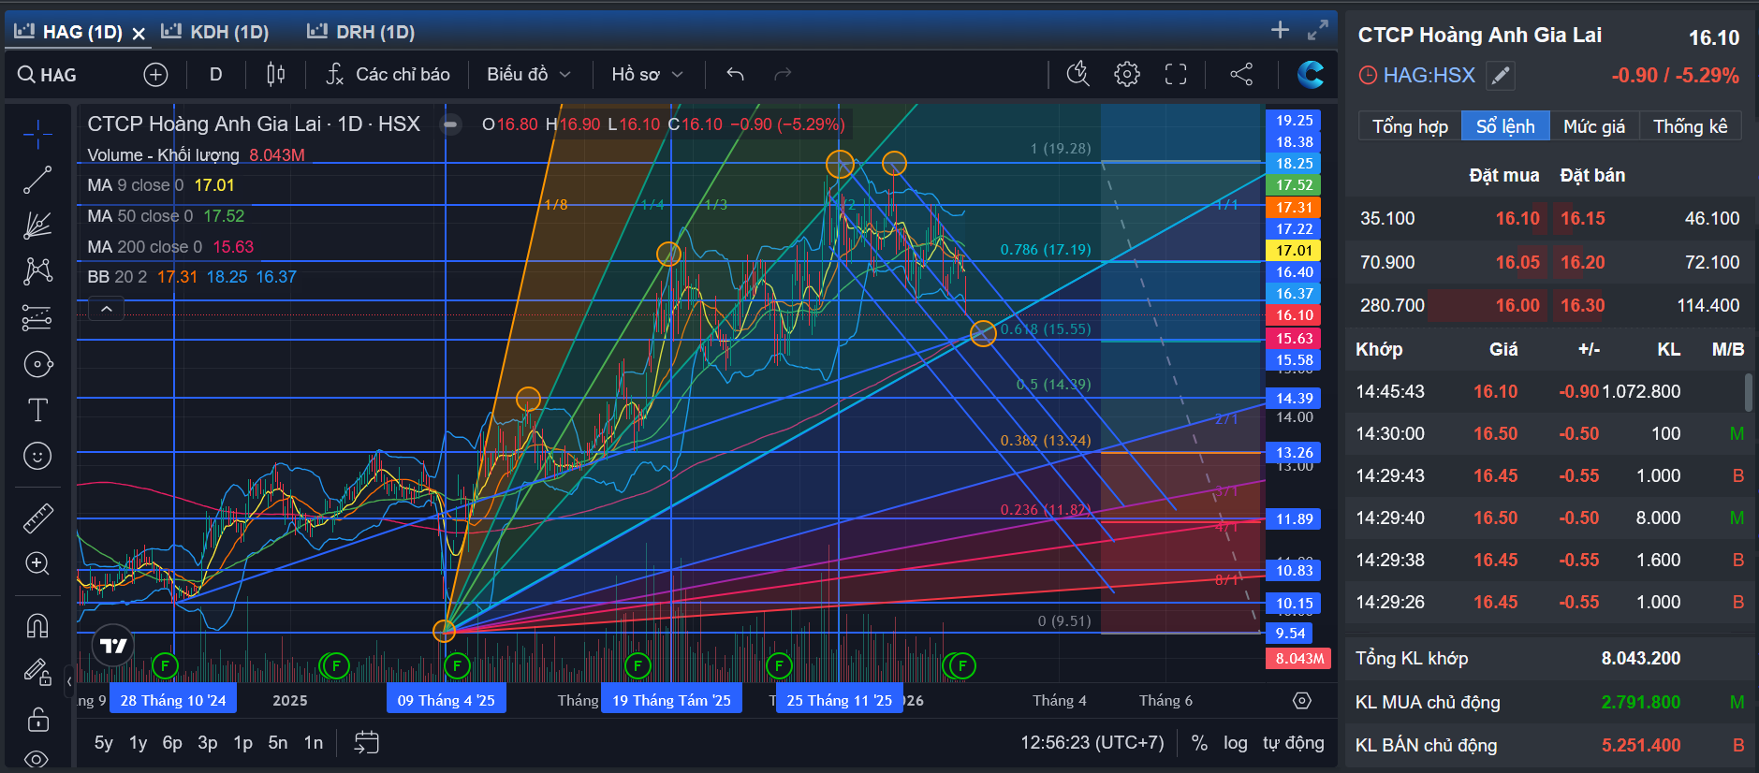Open the Các chỉ báo indicators dialog
This screenshot has height=773, width=1759.
coord(388,74)
